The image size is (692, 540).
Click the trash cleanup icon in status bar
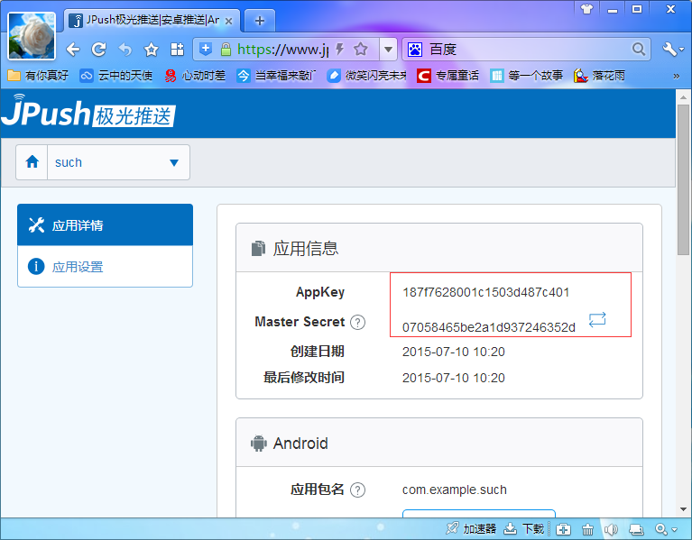[x=587, y=529]
